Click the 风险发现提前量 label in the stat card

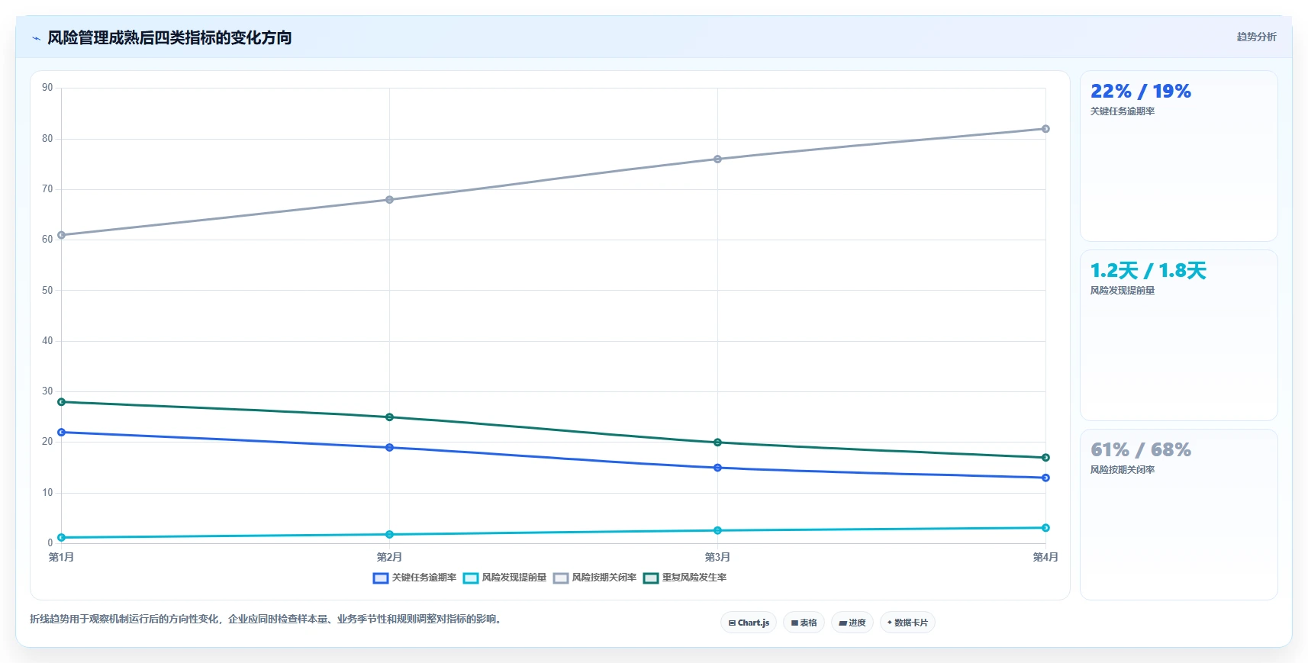(1123, 291)
